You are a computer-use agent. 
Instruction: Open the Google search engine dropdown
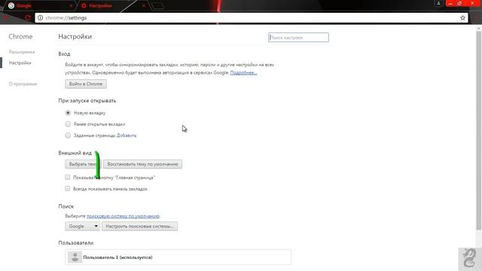[82, 226]
